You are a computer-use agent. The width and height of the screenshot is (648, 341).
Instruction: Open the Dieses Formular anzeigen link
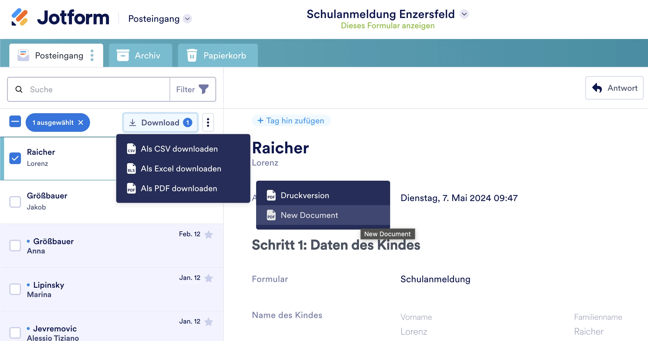388,26
